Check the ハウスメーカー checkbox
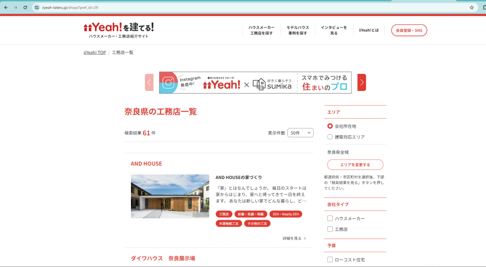This screenshot has width=486, height=267. 330,218
